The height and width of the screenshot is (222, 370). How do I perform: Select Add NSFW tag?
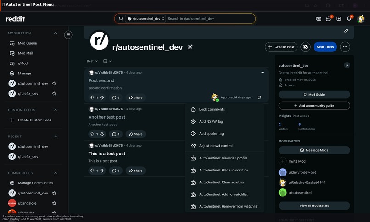pyautogui.click(x=224, y=121)
